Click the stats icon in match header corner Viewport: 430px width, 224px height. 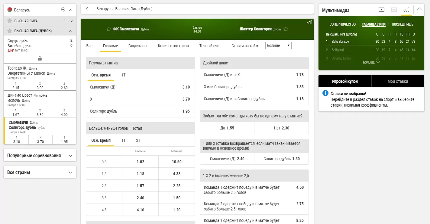click(309, 23)
